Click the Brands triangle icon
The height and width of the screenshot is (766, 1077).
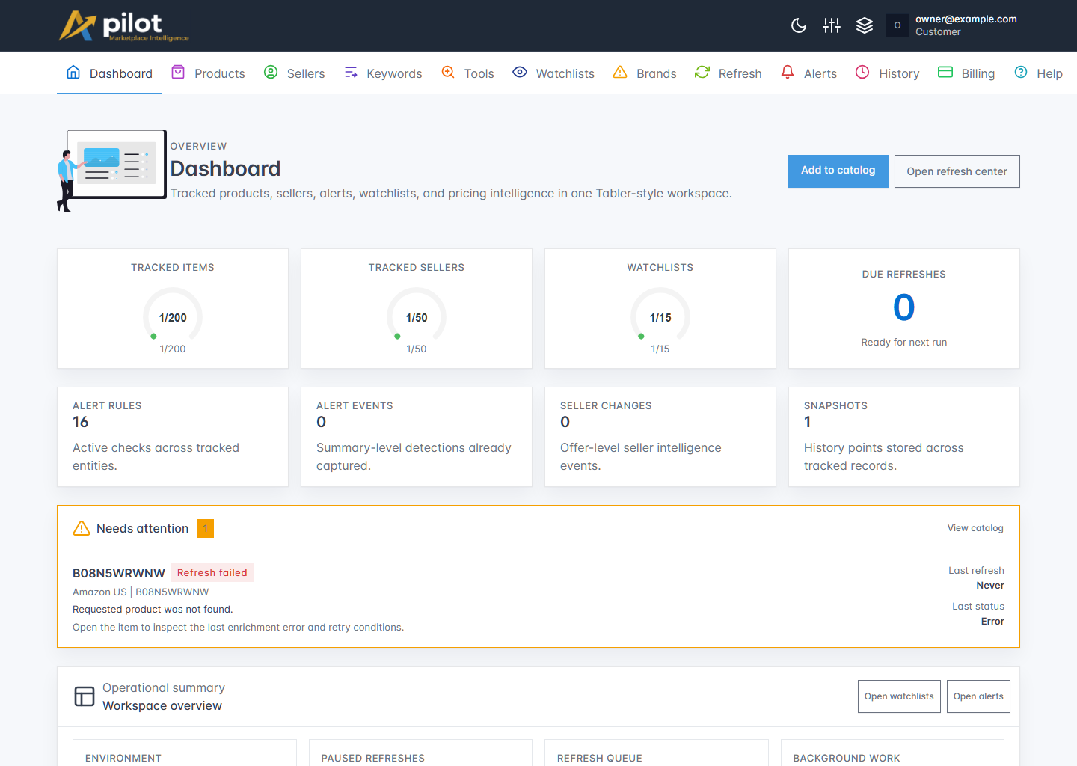[x=620, y=73]
